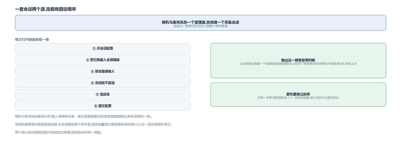Select the blue card 相机与麦克风各一个管理器
The height and width of the screenshot is (150, 401).
tap(200, 23)
